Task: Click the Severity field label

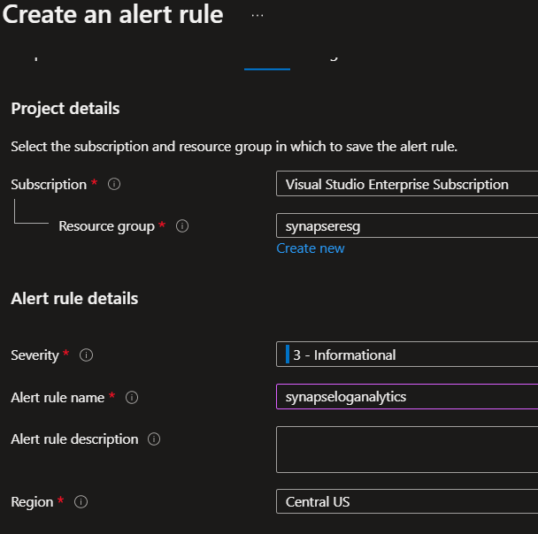Action: [x=35, y=355]
